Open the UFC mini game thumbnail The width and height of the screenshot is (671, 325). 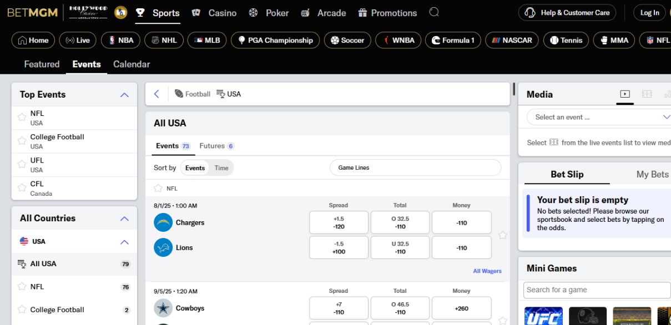pyautogui.click(x=543, y=316)
